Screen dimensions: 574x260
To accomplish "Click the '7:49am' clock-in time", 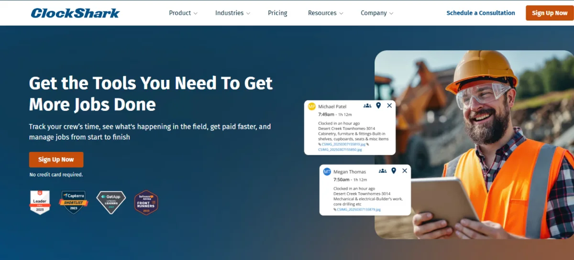I will pos(327,115).
